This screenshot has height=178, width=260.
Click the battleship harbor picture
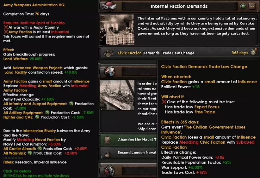coord(117,95)
